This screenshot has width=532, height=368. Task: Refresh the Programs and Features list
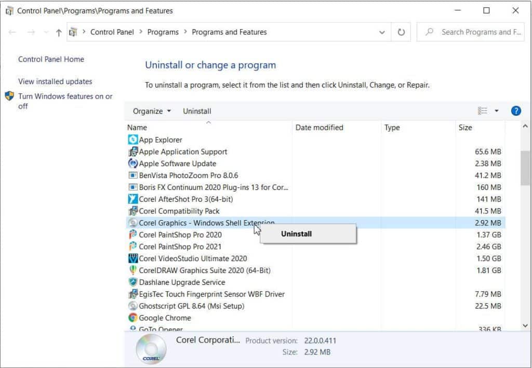pos(401,32)
